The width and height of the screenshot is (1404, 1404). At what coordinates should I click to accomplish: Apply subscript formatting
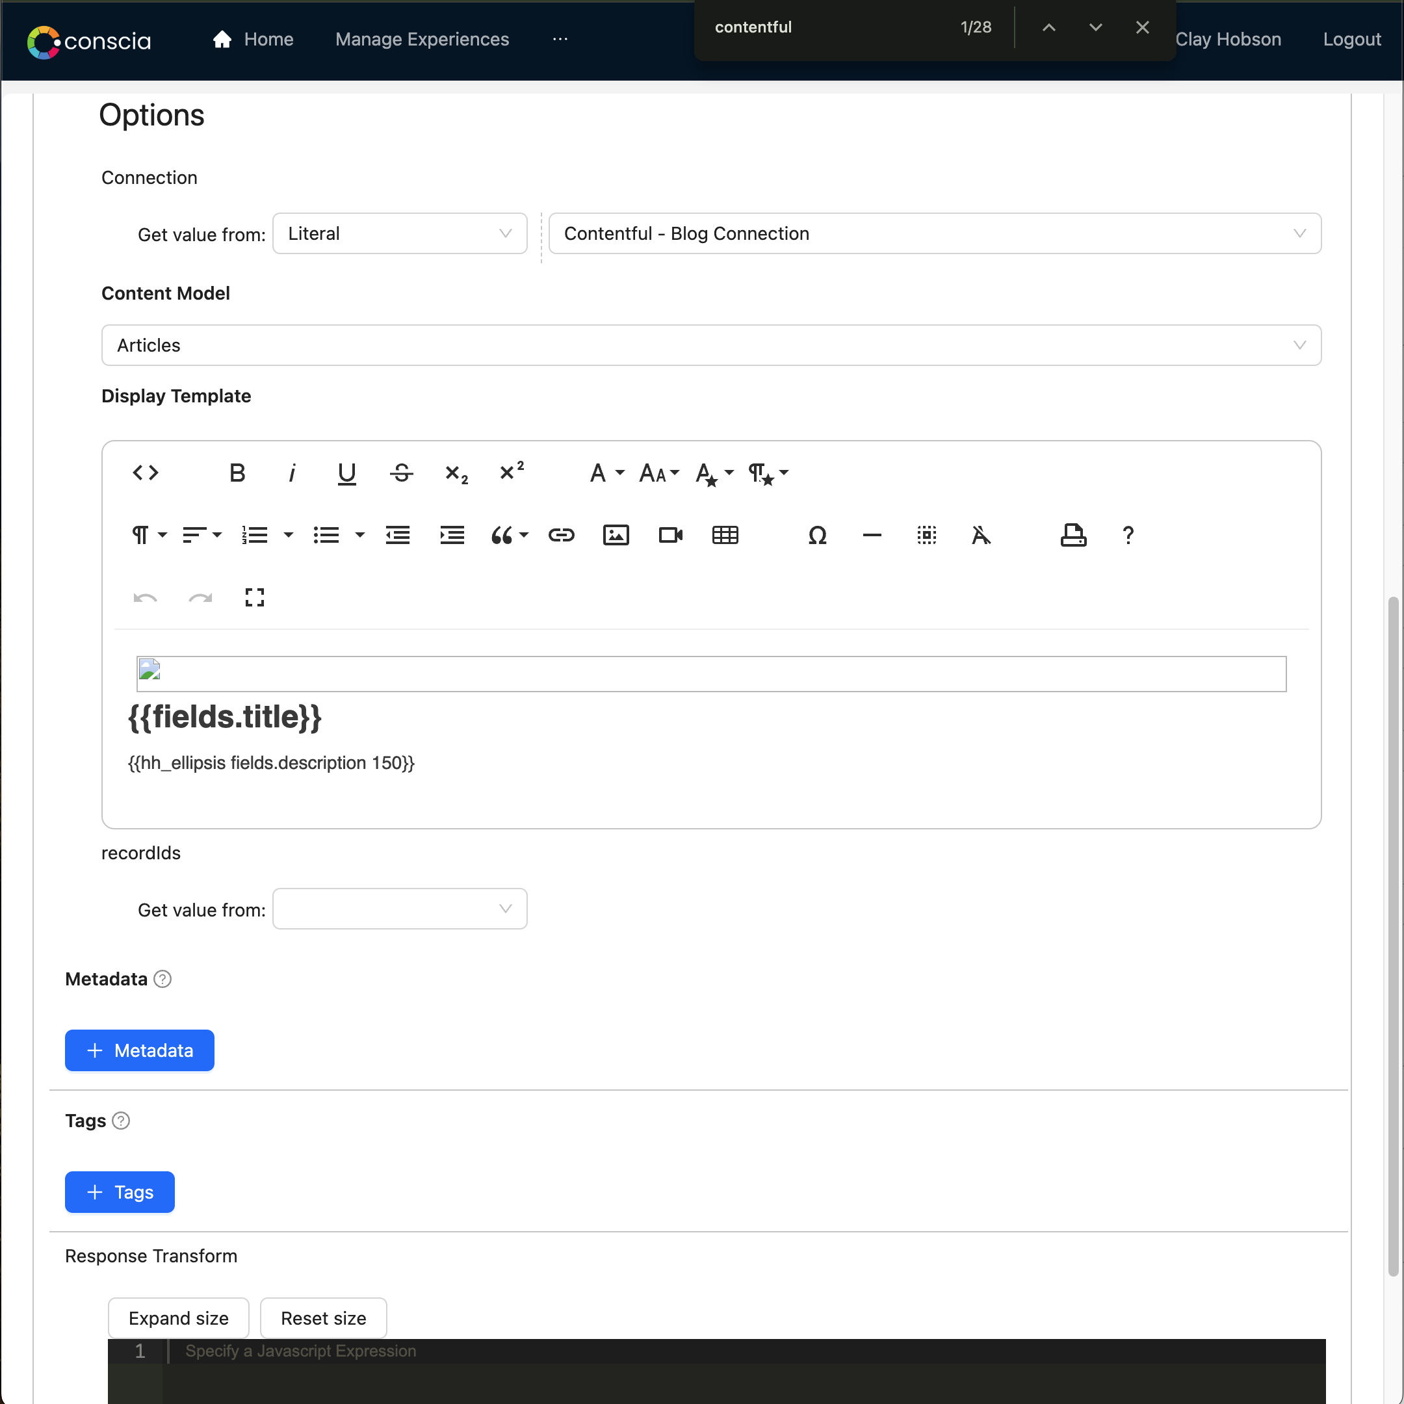click(456, 473)
